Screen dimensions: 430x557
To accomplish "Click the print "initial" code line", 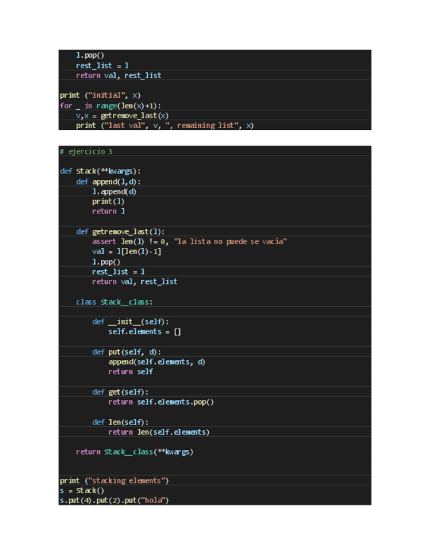I will 100,95.
